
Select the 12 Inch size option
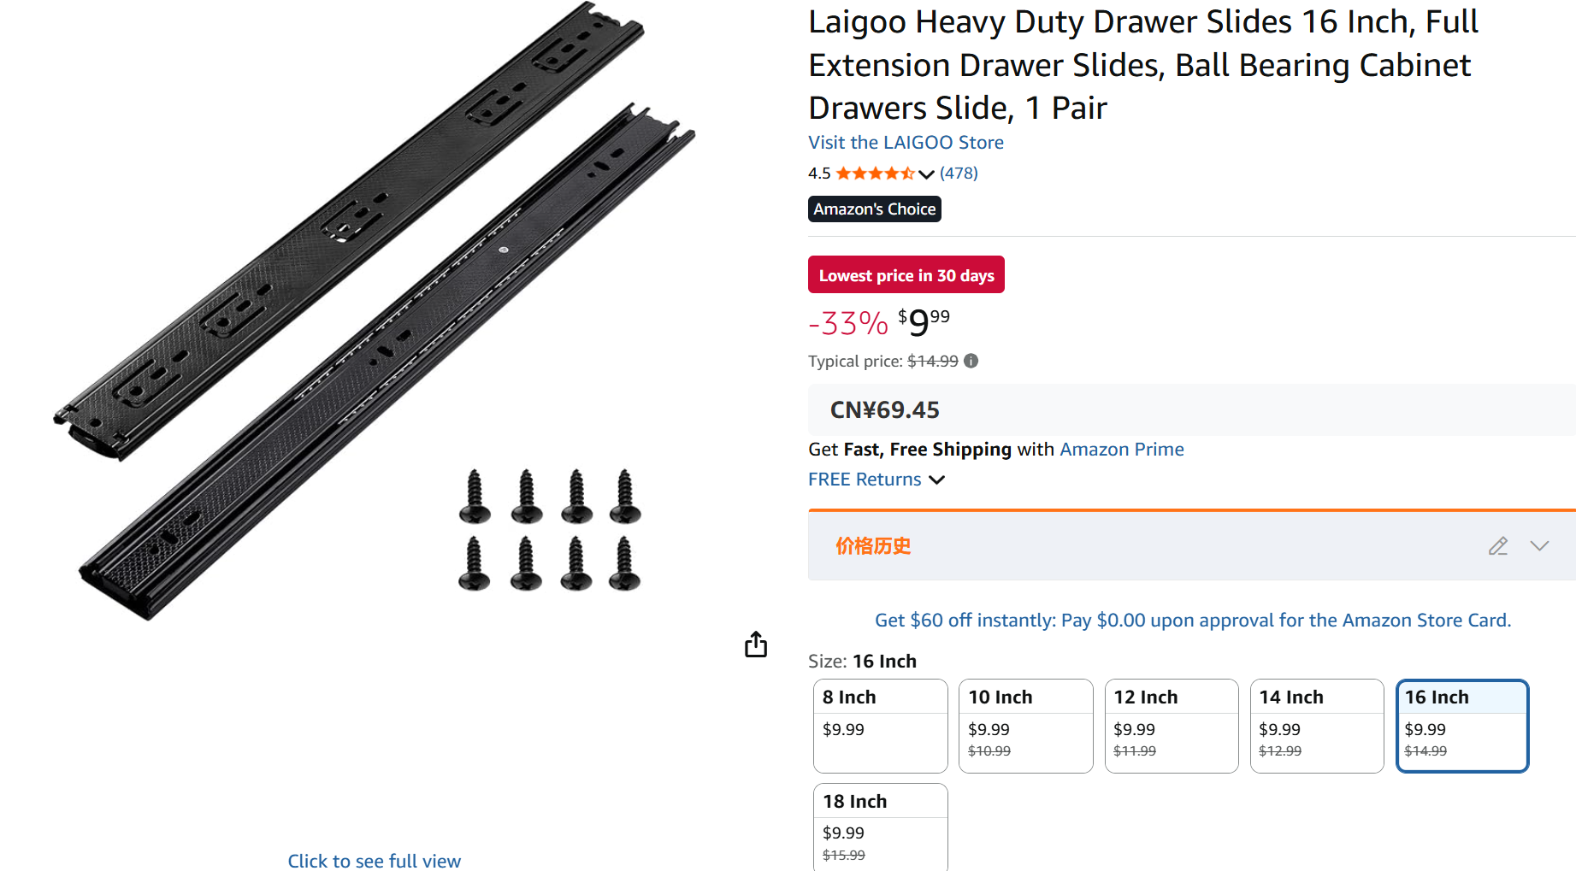pos(1171,726)
